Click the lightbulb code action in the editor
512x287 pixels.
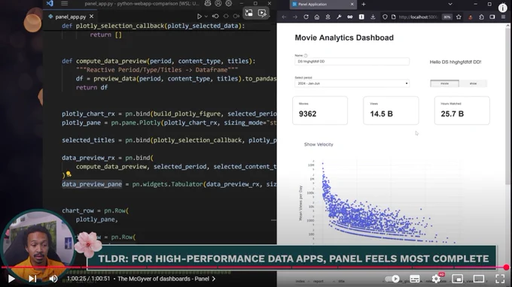(x=69, y=174)
